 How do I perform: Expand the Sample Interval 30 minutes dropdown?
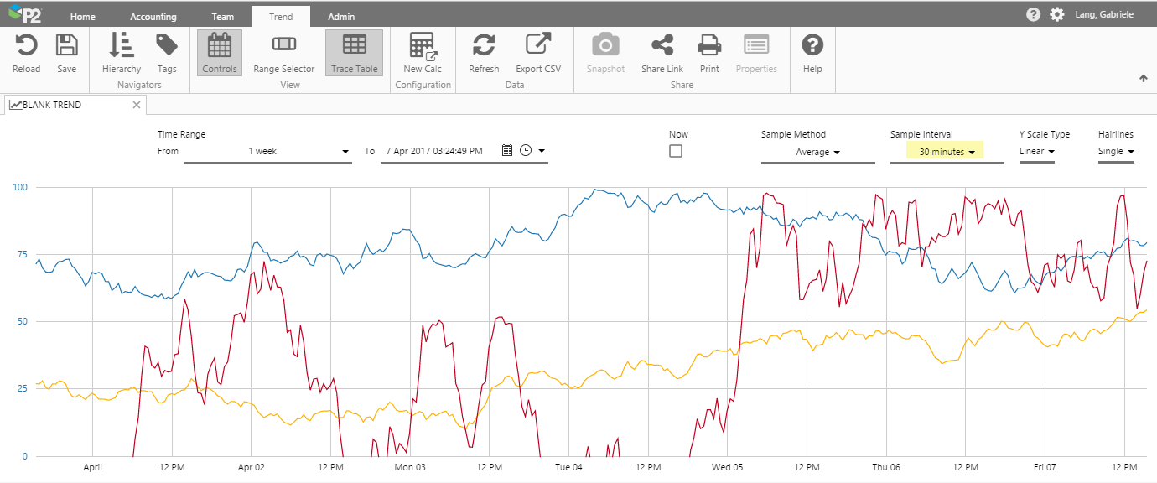[x=945, y=152]
